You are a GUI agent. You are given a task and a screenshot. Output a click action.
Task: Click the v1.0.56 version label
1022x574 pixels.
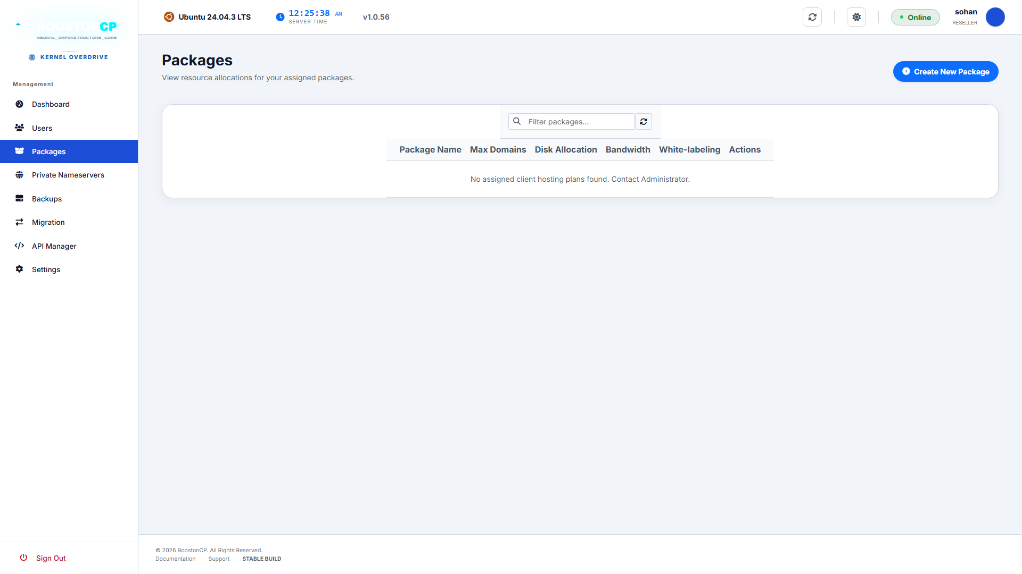tap(376, 17)
